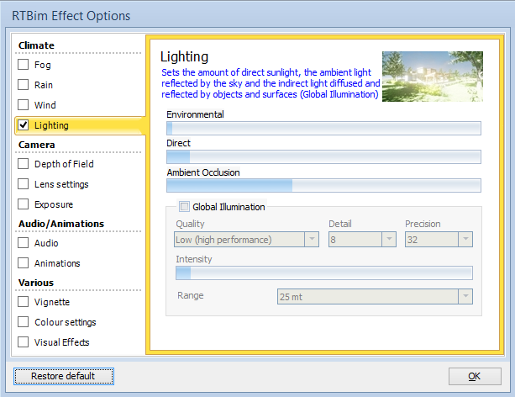Screen dimensions: 515x397
Task: Toggle the Global Illumination checkbox
Action: tap(184, 207)
